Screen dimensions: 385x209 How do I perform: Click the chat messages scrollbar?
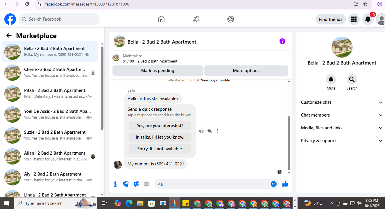tap(289, 143)
